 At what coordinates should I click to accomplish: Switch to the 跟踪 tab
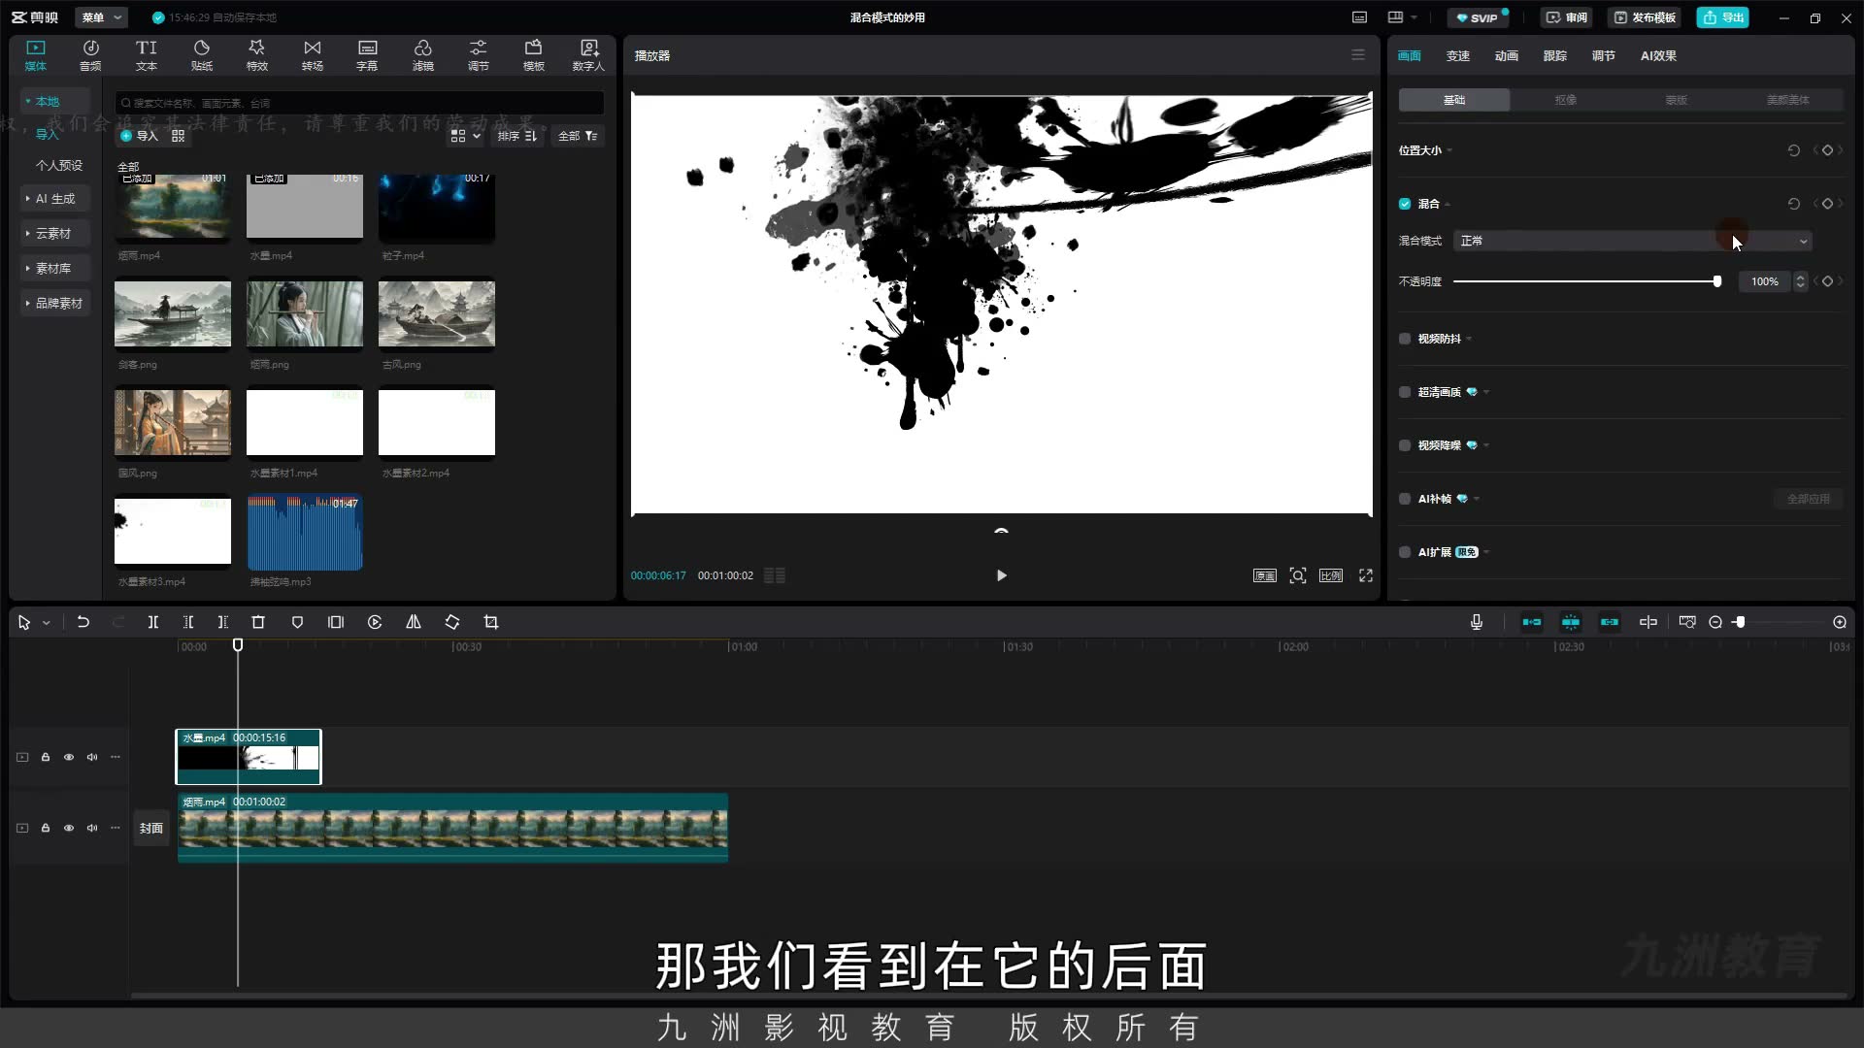click(1555, 55)
